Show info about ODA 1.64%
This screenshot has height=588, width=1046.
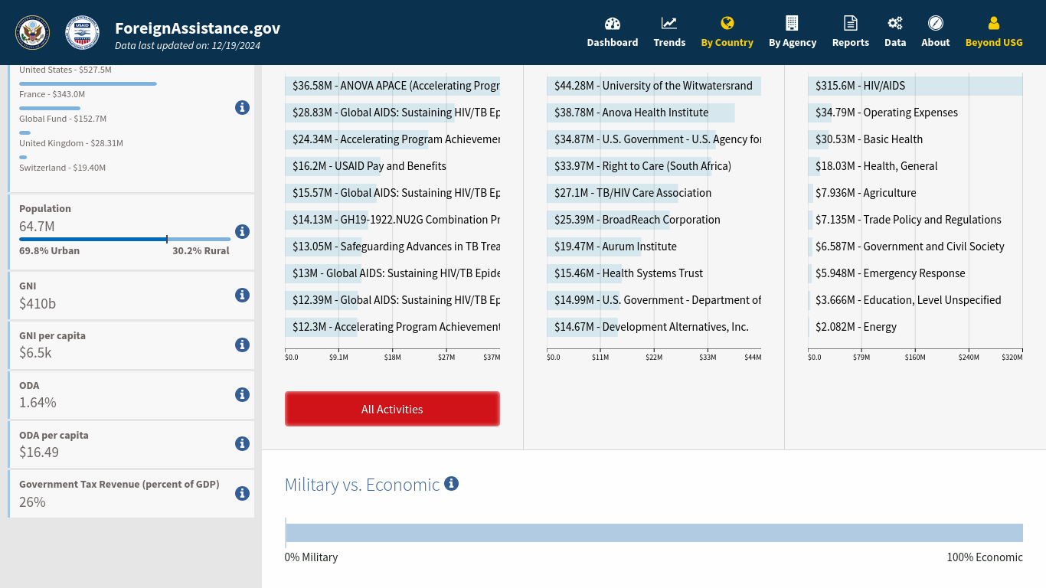[242, 394]
